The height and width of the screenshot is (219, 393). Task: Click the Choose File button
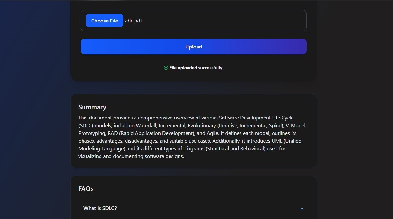click(x=104, y=21)
